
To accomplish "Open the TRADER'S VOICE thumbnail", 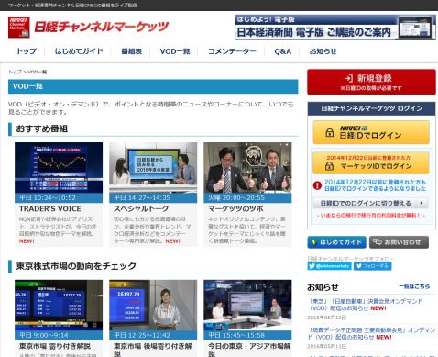I will [59, 168].
